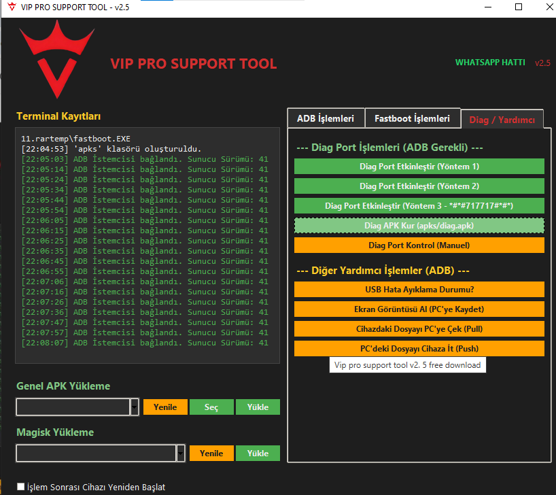Open the WHATSAPP HATTI link
Image resolution: width=556 pixels, height=495 pixels.
489,62
